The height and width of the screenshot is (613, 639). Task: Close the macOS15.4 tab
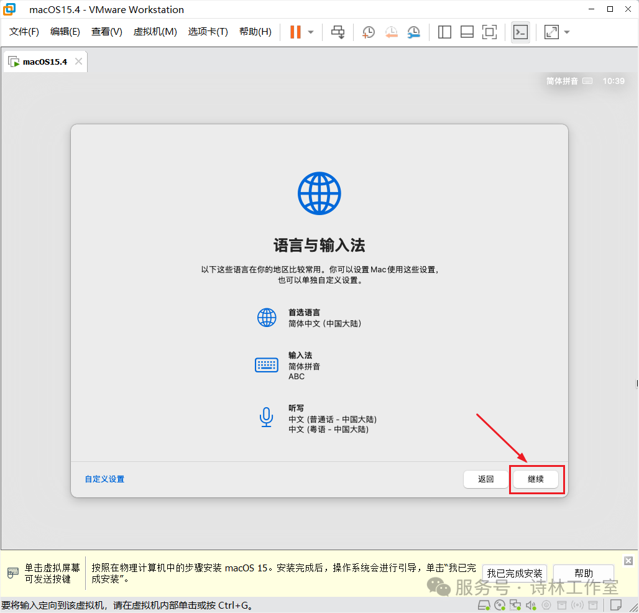[x=79, y=61]
